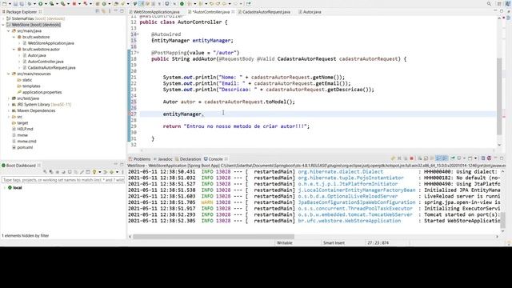Click the Save All toolbar icon
512x288 pixels.
[x=22, y=3]
